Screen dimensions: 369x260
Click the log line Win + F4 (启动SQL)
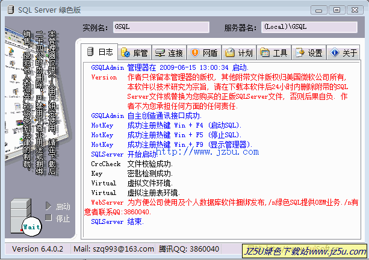(166, 125)
